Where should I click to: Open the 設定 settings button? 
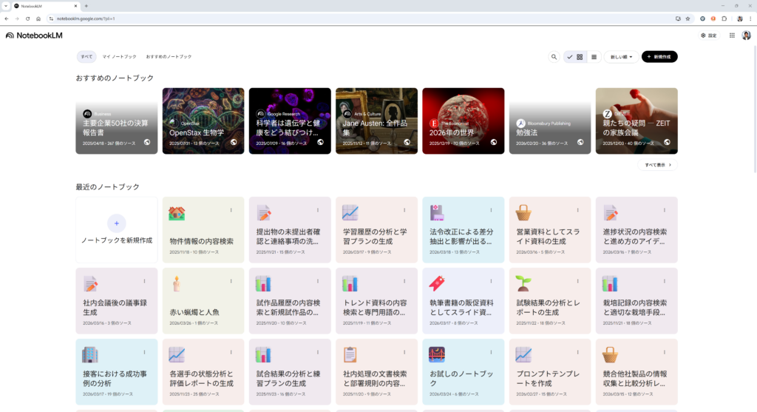[x=708, y=36]
